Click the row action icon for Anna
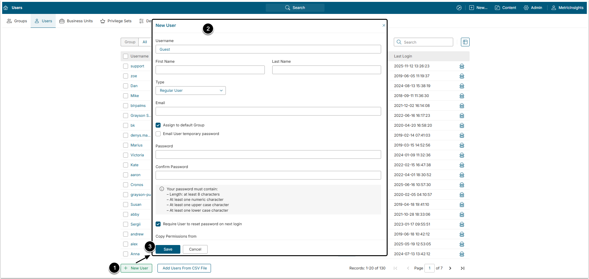Screen dimensions: 589x279 (x=462, y=254)
